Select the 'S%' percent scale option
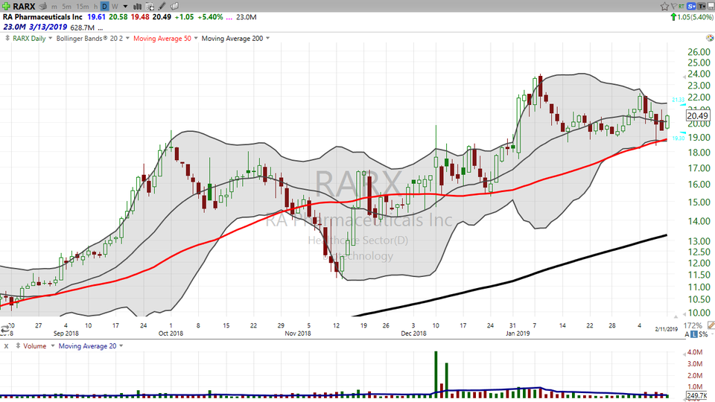 [703, 334]
